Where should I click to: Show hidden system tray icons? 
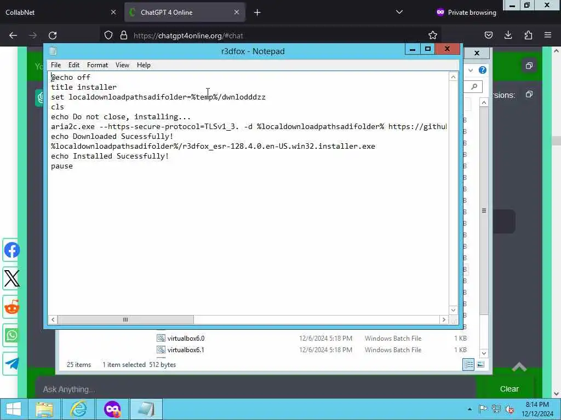pos(470,409)
